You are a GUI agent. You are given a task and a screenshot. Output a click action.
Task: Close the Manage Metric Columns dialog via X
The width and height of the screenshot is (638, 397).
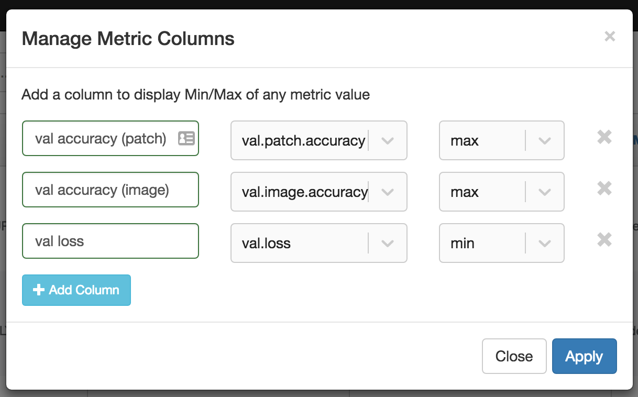(x=609, y=37)
